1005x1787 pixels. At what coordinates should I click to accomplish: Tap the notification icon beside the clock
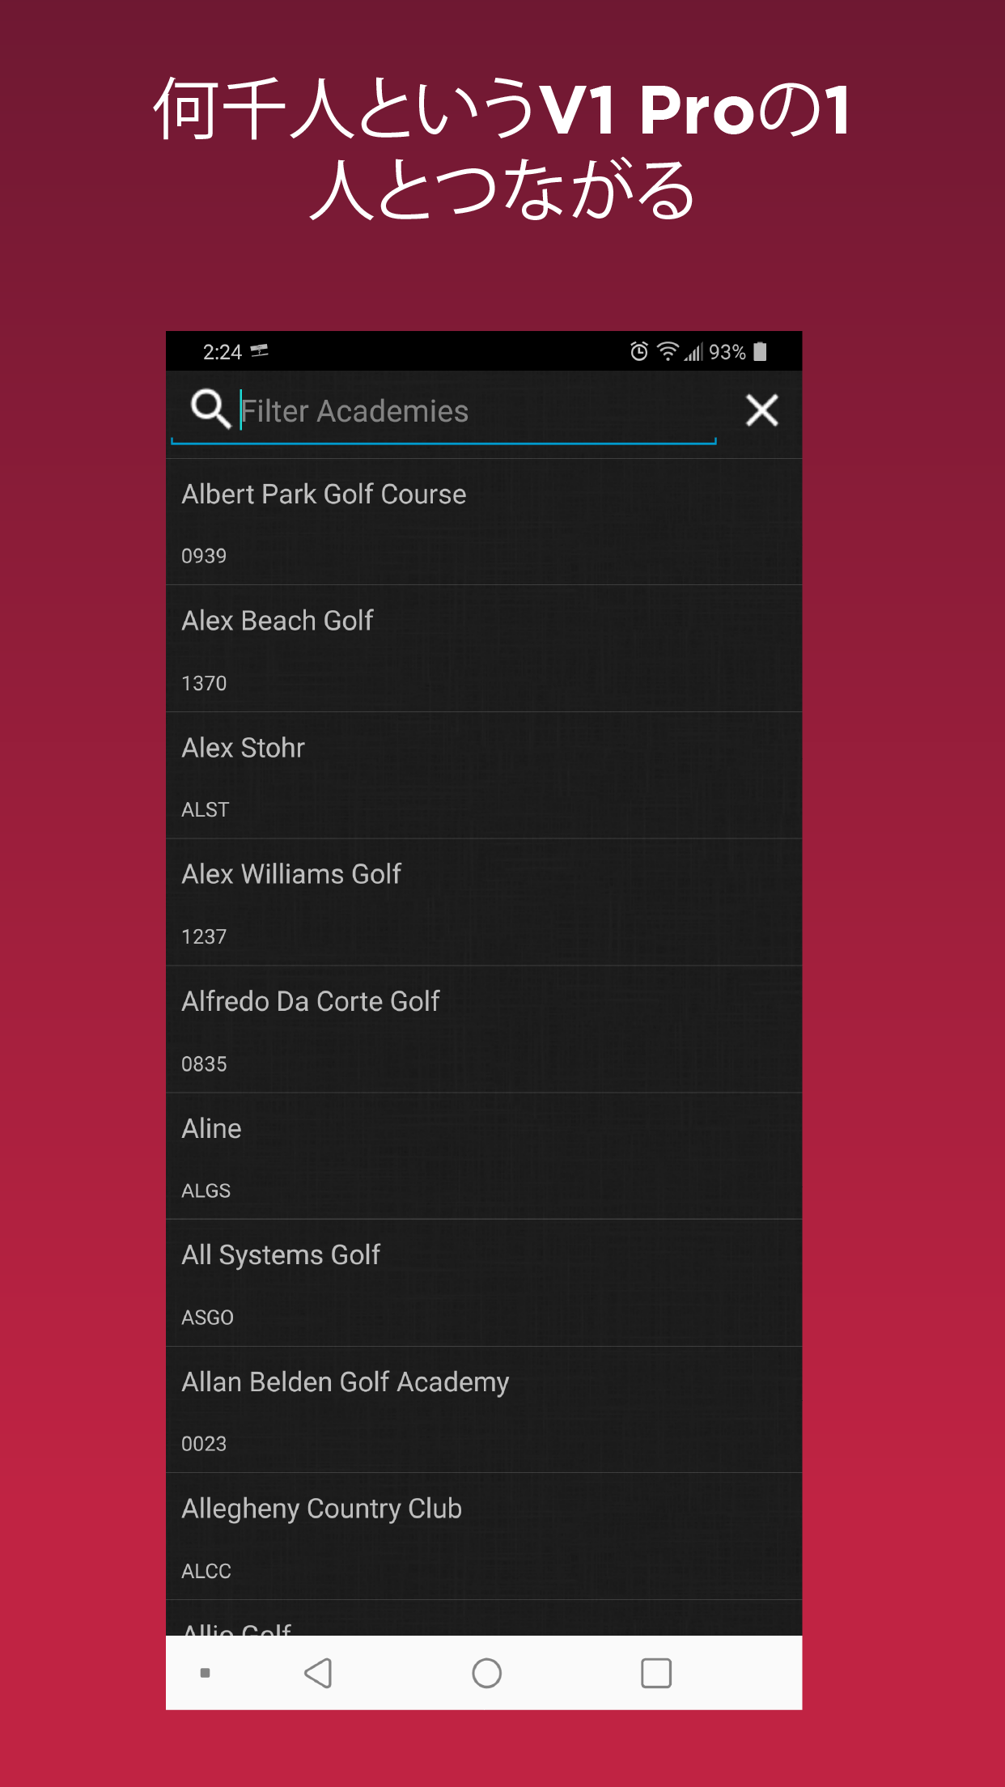click(x=259, y=351)
